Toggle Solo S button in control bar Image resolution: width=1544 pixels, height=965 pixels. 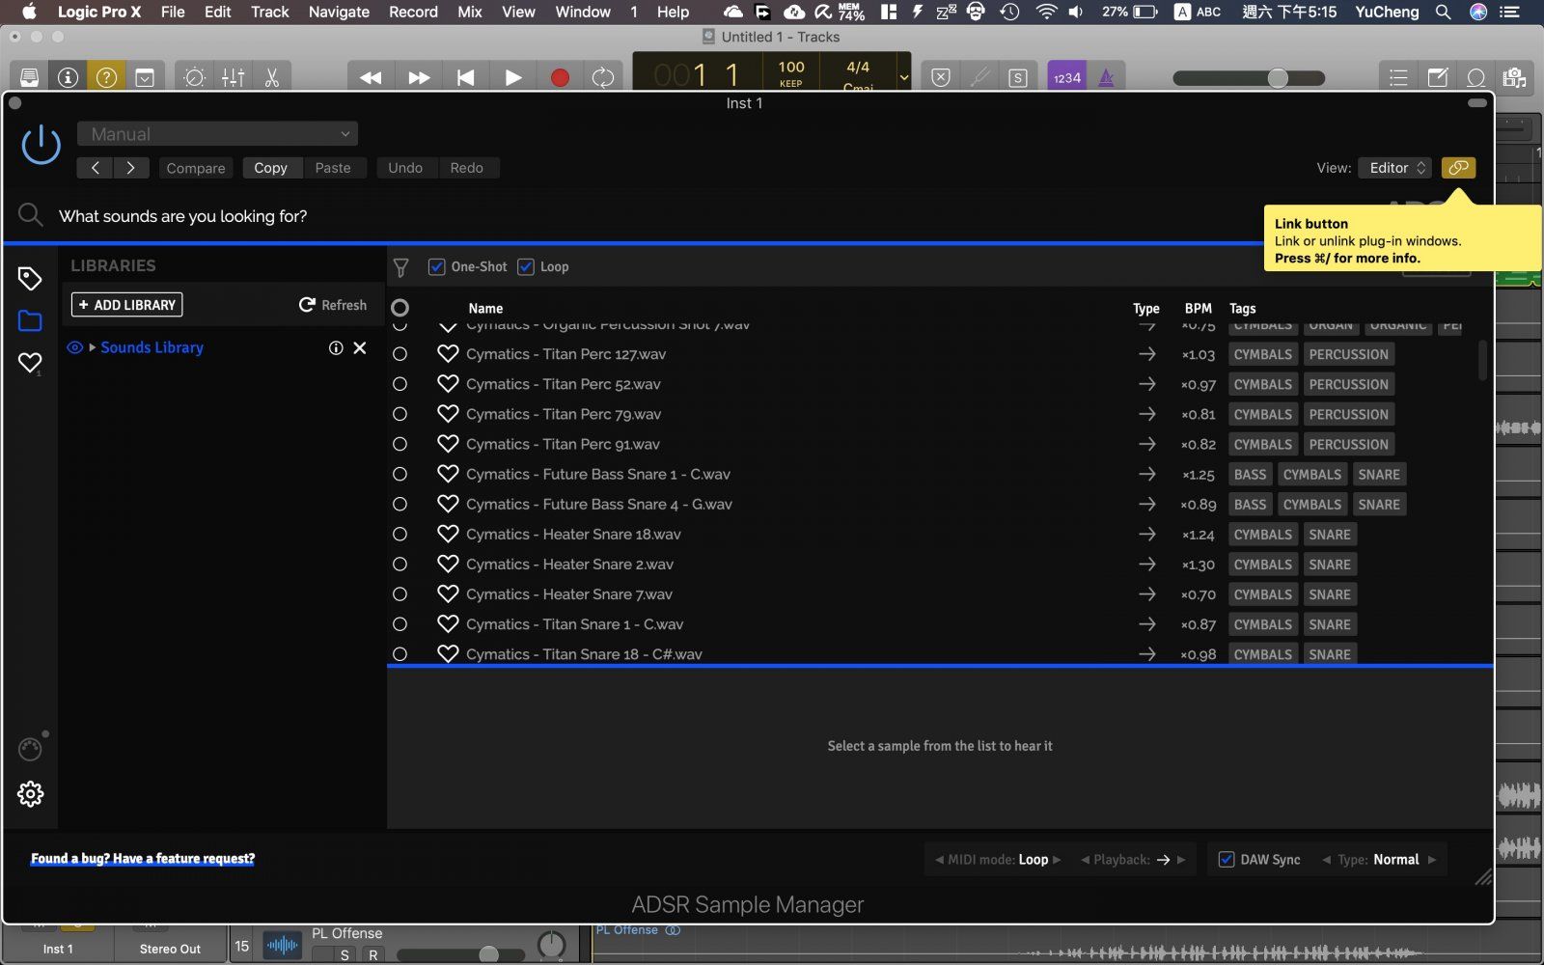[1017, 78]
